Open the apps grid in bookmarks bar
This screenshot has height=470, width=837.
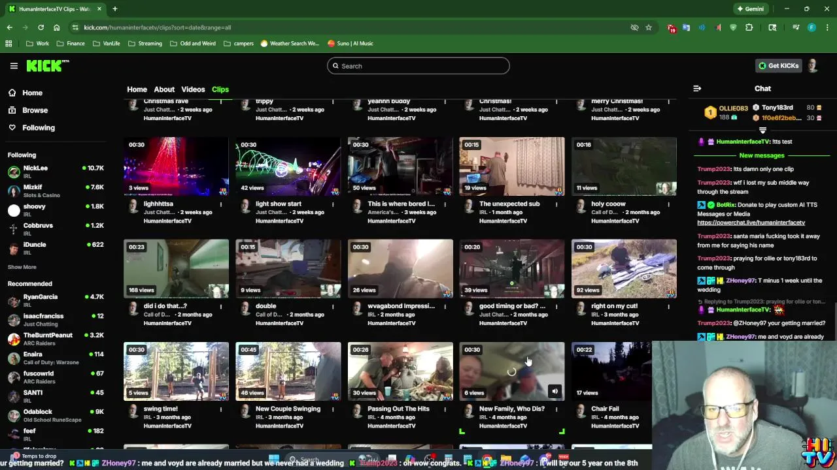(x=9, y=43)
